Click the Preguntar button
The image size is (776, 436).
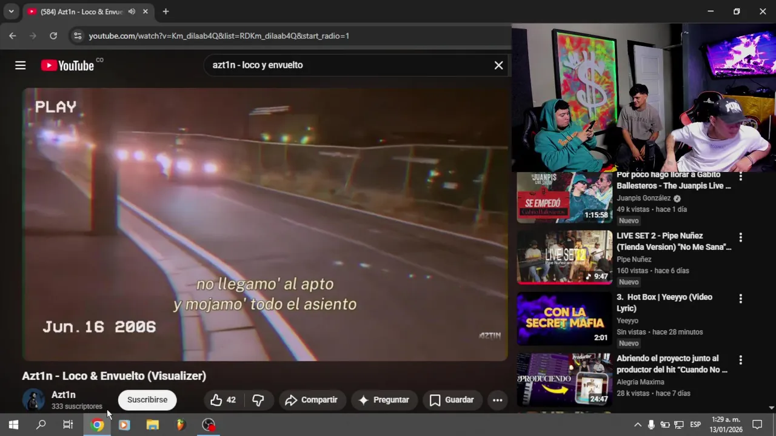[384, 400]
